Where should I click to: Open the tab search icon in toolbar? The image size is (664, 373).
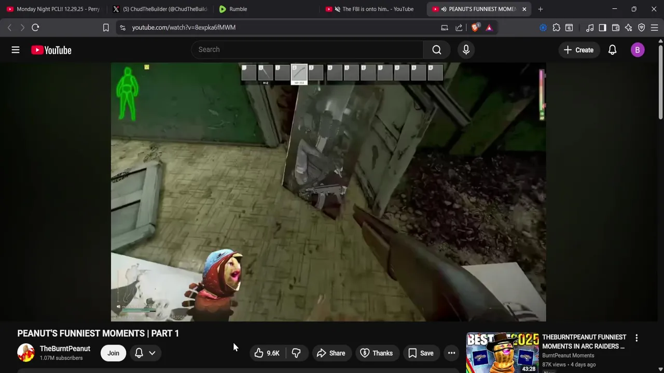click(569, 27)
